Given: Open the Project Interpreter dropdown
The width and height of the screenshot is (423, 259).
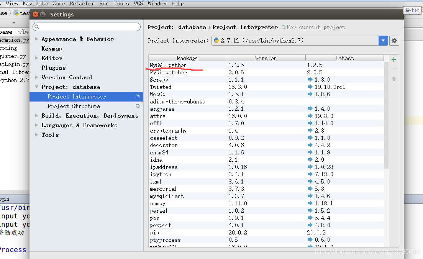Looking at the screenshot, I should 383,41.
